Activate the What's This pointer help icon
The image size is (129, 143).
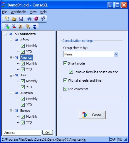coord(43,19)
